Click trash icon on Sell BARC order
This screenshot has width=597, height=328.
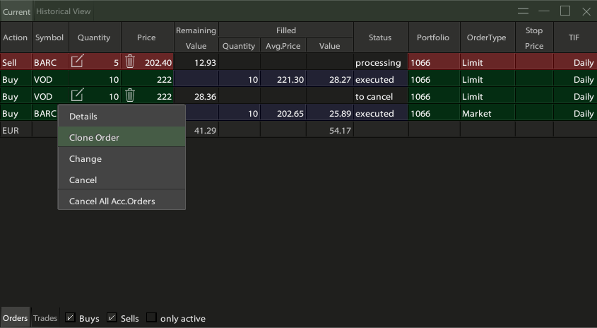pyautogui.click(x=130, y=62)
